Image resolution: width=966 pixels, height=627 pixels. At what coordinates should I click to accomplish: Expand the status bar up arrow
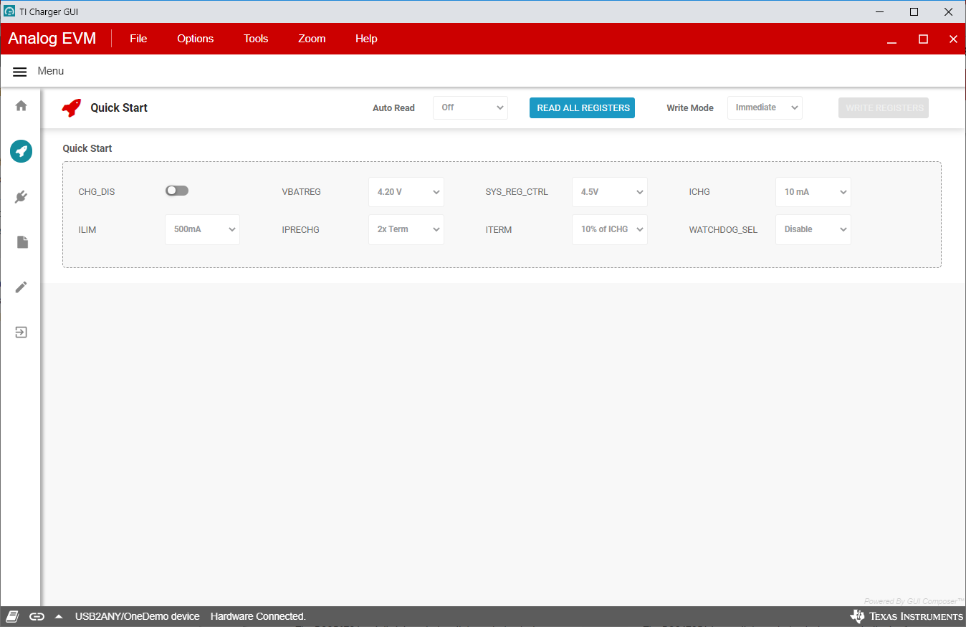click(x=59, y=616)
